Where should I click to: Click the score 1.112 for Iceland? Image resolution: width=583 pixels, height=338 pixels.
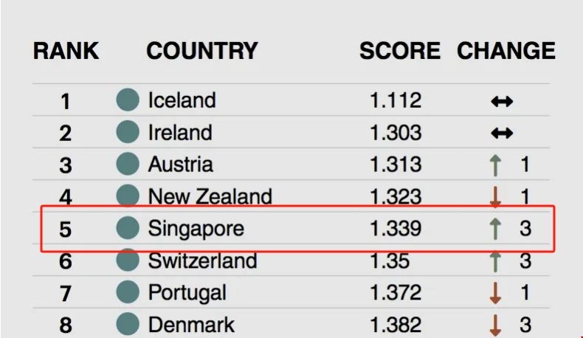(x=396, y=100)
